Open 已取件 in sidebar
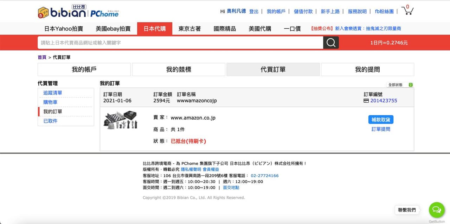450x224 pixels. (x=50, y=121)
